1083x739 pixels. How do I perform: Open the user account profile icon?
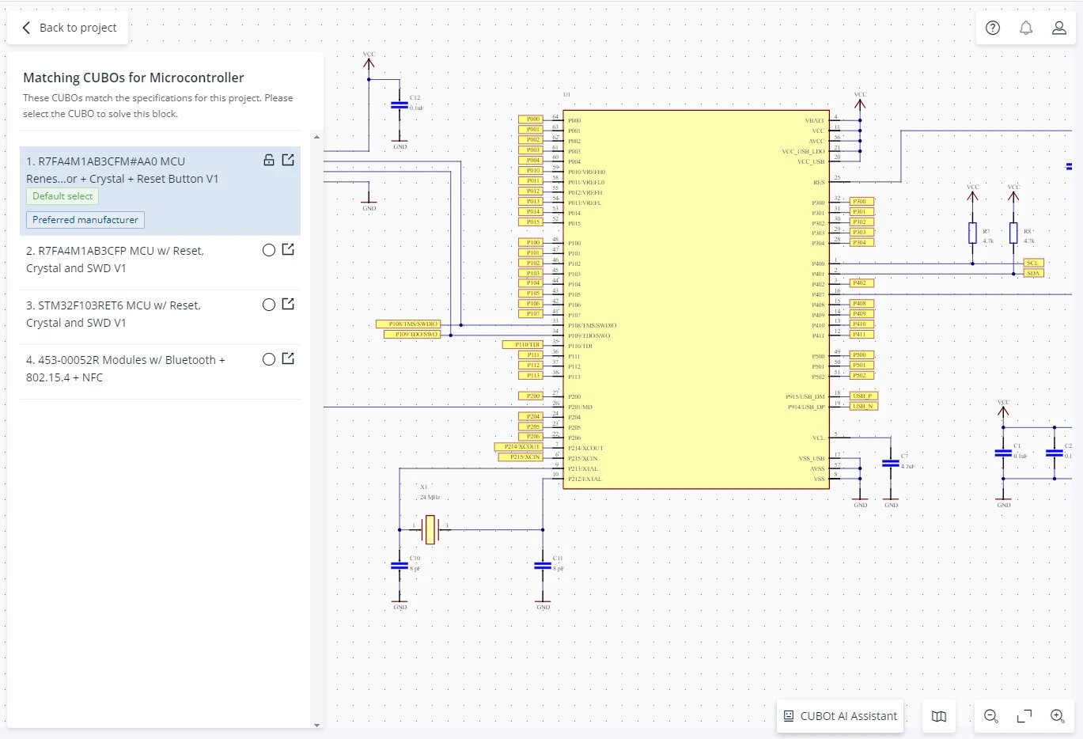pos(1058,28)
